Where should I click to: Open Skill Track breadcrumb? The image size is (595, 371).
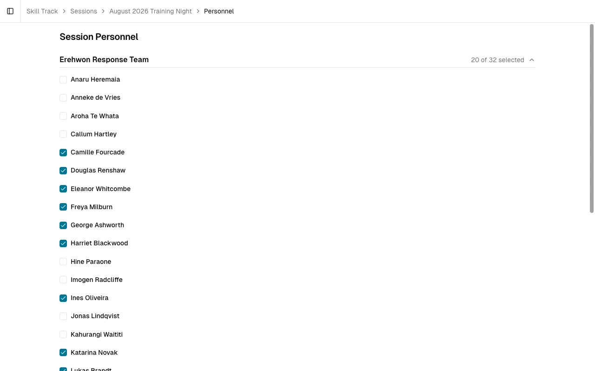click(x=42, y=11)
